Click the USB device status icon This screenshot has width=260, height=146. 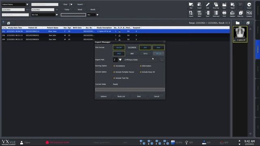click(186, 142)
